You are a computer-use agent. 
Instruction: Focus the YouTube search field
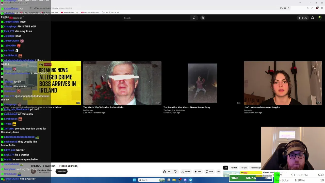coord(156,18)
